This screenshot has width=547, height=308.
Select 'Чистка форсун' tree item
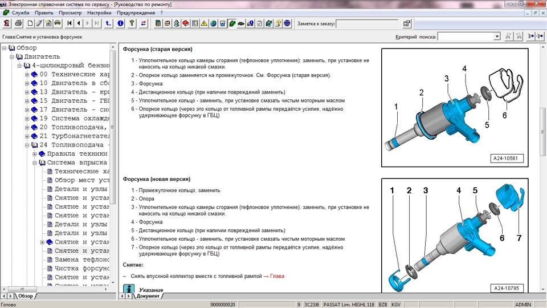pyautogui.click(x=81, y=268)
